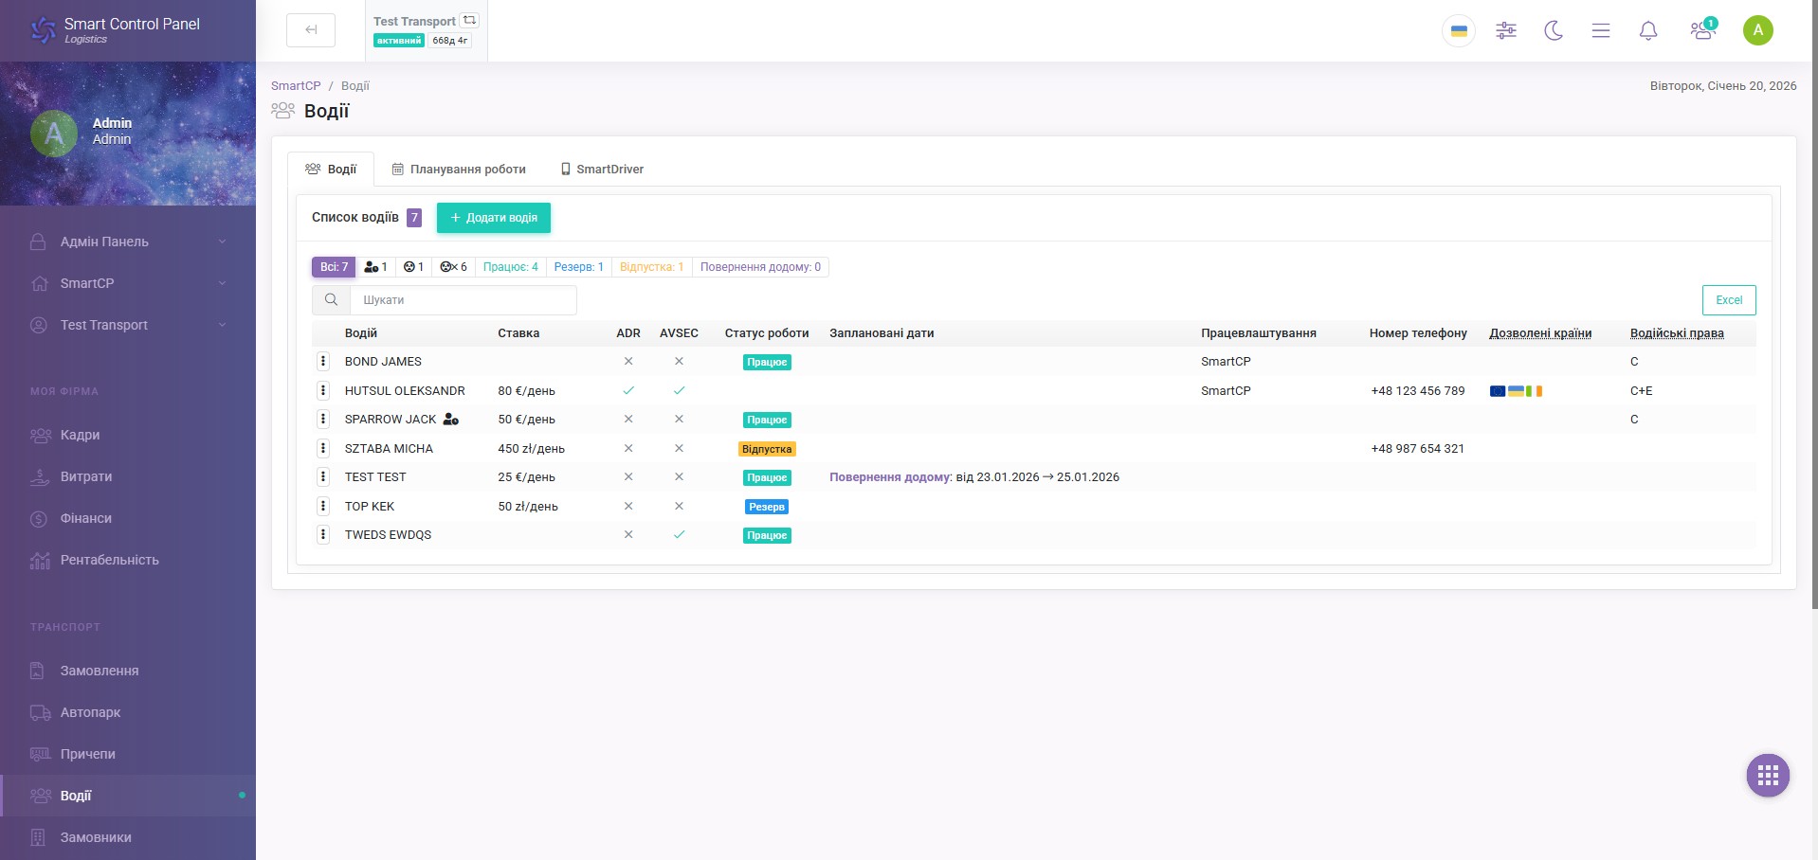Click the Шукати search input field
This screenshot has height=860, width=1818.
tap(464, 300)
